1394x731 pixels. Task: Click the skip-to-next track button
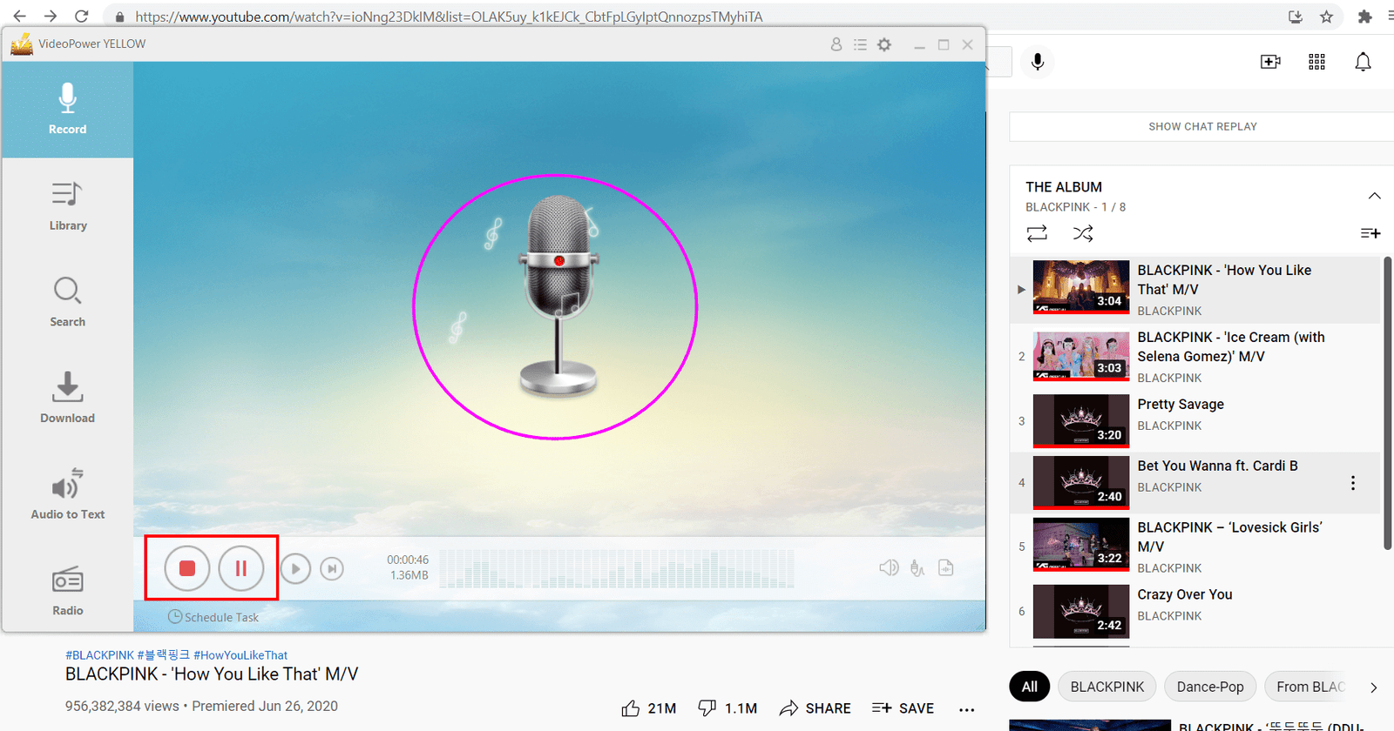[x=332, y=569]
